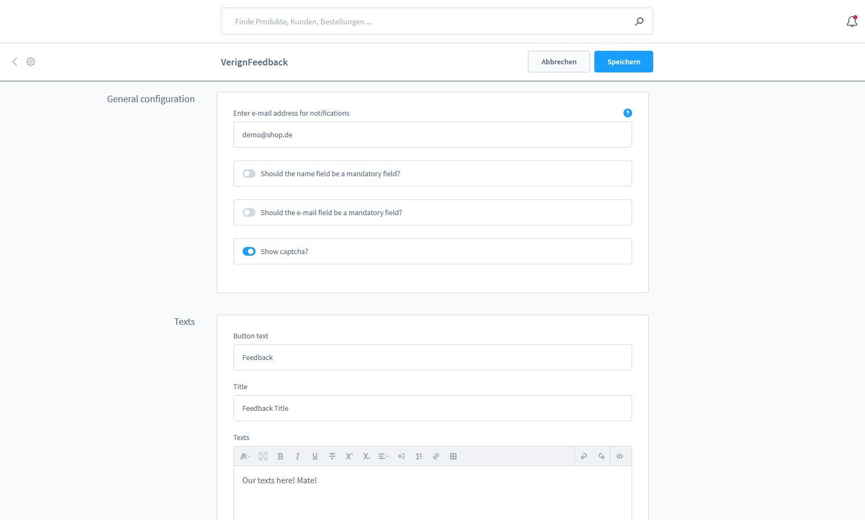The height and width of the screenshot is (520, 865).
Task: Edit the Title input field
Action: coord(432,408)
